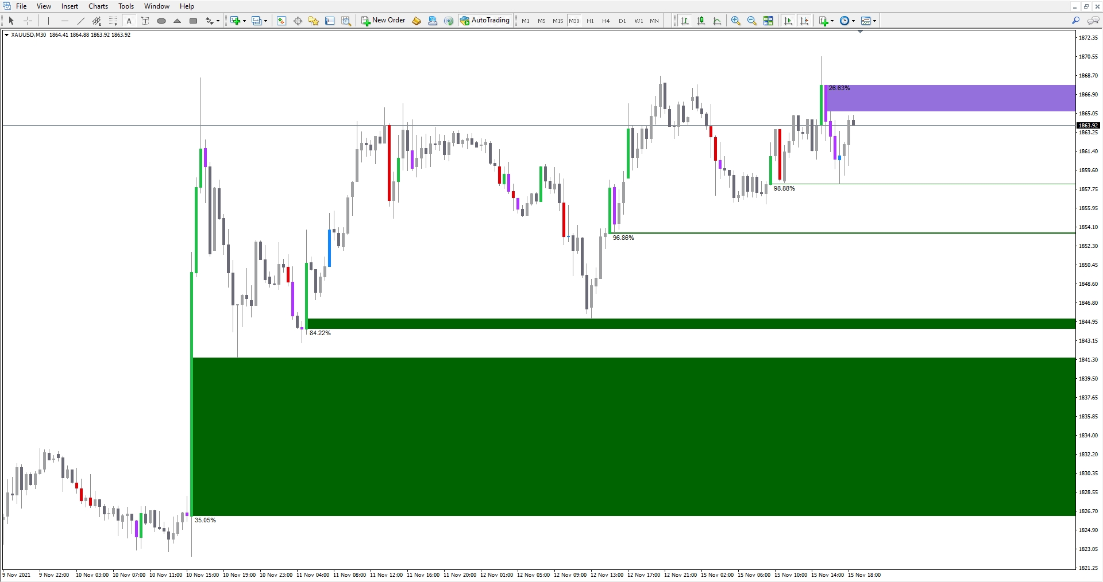Switch chart to Candlesticks mode
The width and height of the screenshot is (1103, 582).
(x=701, y=21)
